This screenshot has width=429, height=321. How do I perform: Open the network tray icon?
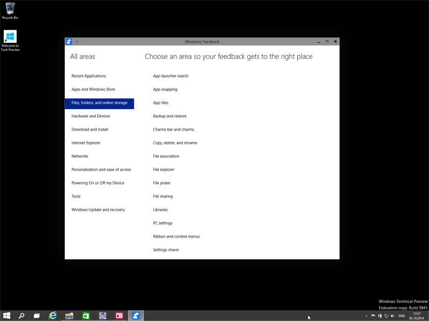(386, 316)
